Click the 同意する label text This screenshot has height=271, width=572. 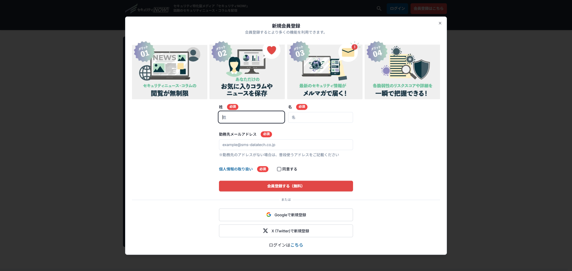click(x=290, y=169)
